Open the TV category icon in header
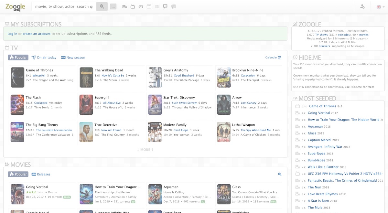This screenshot has width=388, height=213. [133, 6]
